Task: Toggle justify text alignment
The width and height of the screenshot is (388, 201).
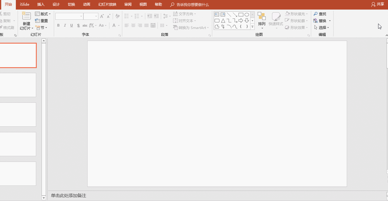Action: click(x=146, y=25)
